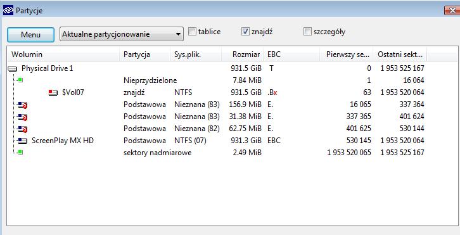Click the damaged partition icon for 62.75 MiB
This screenshot has width=460, height=235.
(23, 129)
